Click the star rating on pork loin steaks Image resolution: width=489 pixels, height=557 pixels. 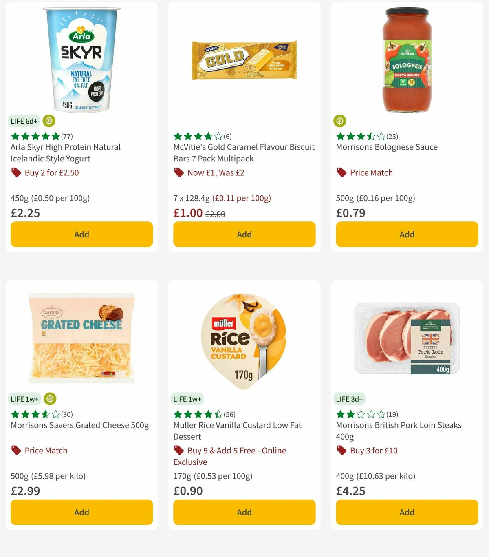[361, 415]
